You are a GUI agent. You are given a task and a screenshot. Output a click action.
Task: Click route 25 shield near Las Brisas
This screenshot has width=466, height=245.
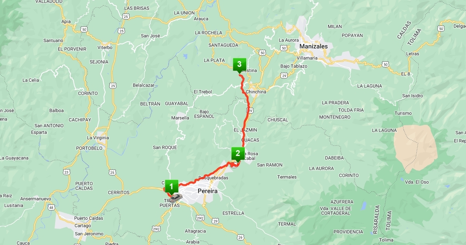click(125, 16)
